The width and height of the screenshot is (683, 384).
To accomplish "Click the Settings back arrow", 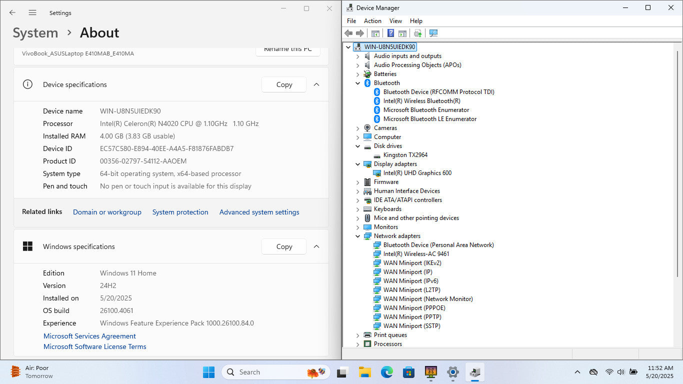I will 12,12.
